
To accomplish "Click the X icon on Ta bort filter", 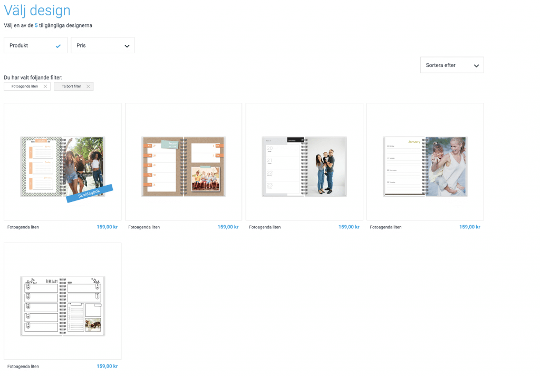I will [88, 86].
